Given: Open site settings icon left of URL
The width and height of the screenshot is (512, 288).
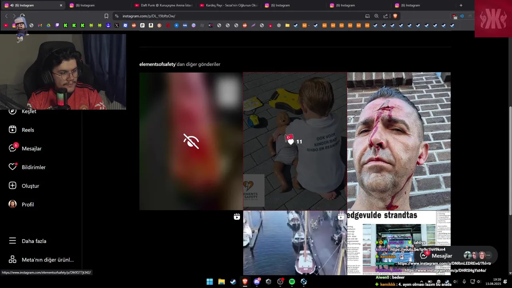Looking at the screenshot, I should coord(117,16).
